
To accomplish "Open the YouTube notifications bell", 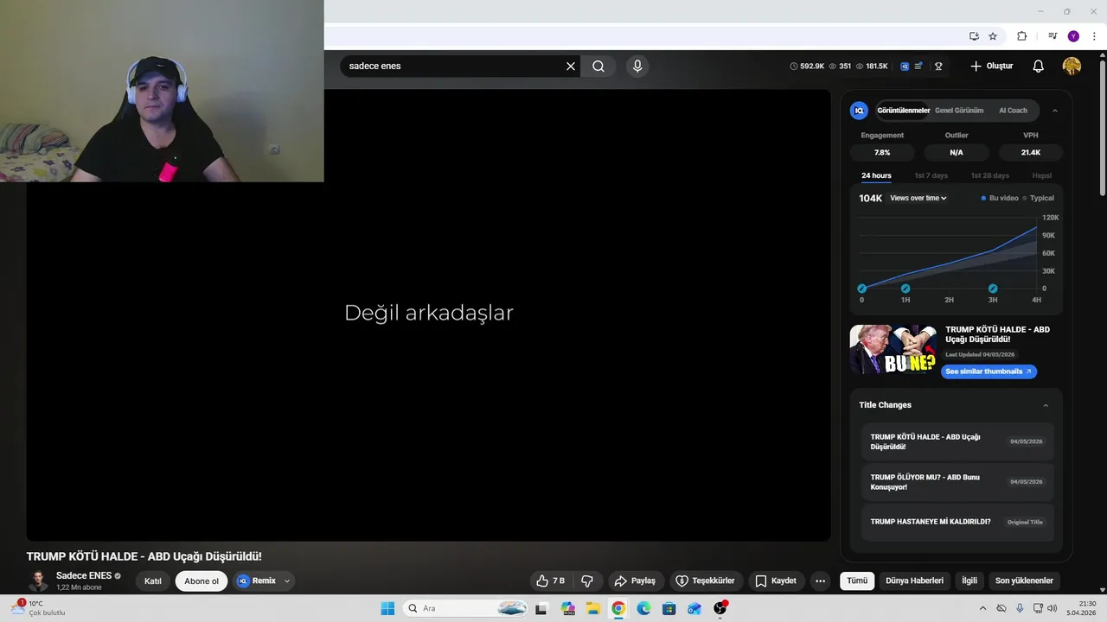I will click(x=1039, y=67).
